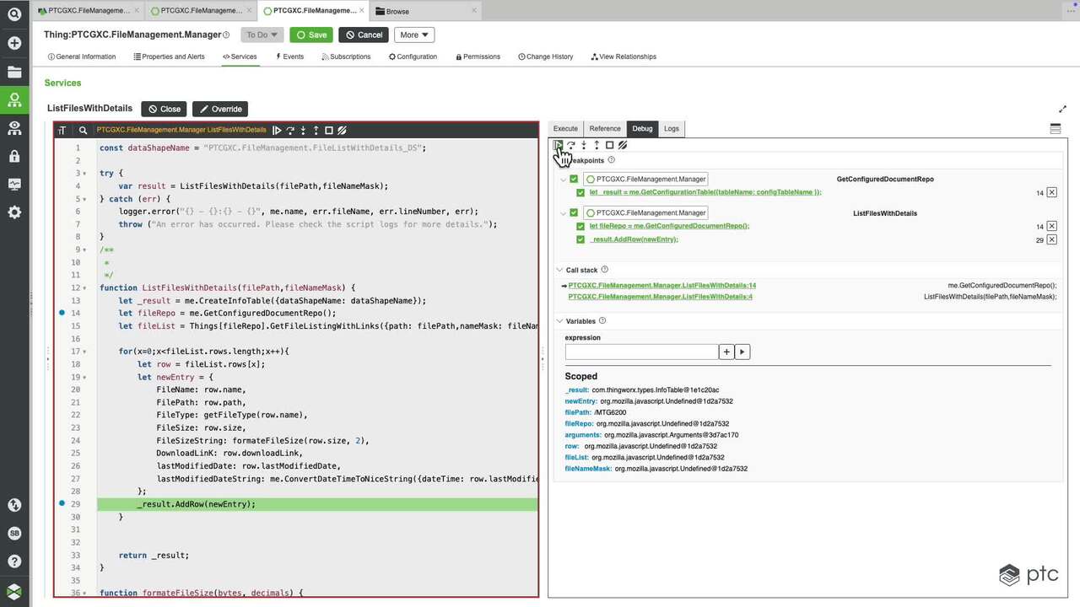Toggle disable all breakpoints in Debug panel

[623, 145]
